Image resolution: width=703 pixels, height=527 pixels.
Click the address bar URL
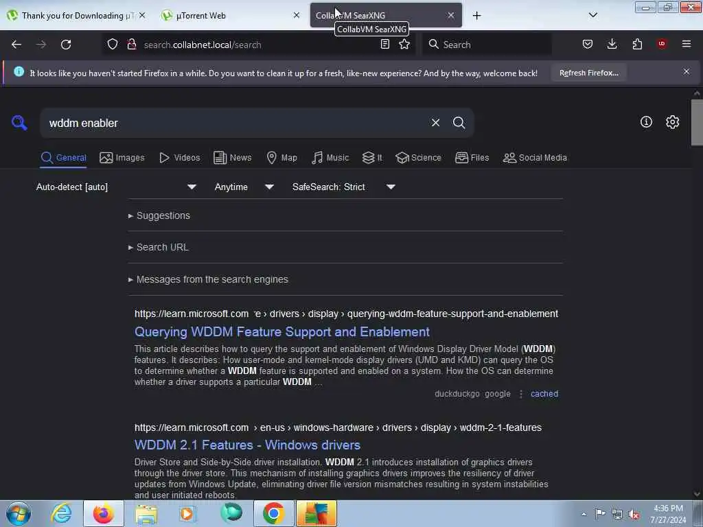coord(203,45)
